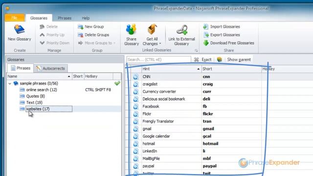This screenshot has height=176, width=313.
Task: Click the gmail row icon
Action: (x=135, y=129)
